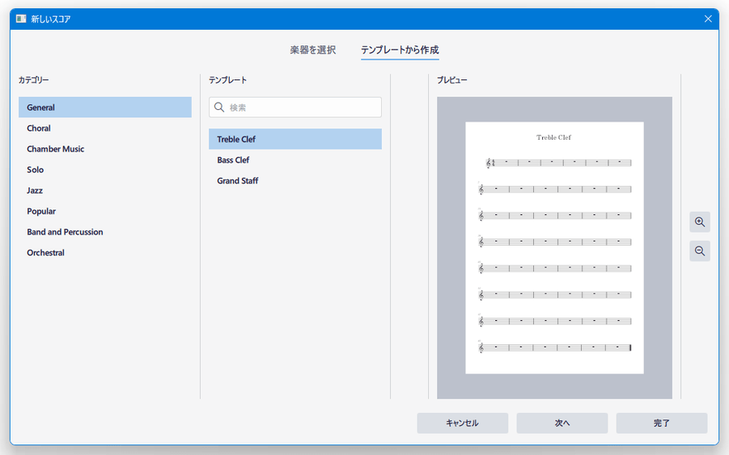
Task: Select the Chamber Music category
Action: point(105,149)
